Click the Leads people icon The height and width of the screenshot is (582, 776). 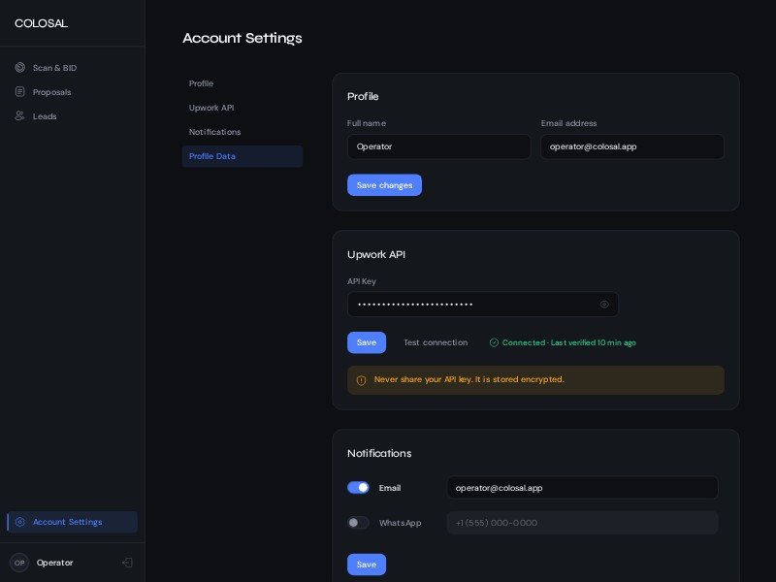click(19, 116)
